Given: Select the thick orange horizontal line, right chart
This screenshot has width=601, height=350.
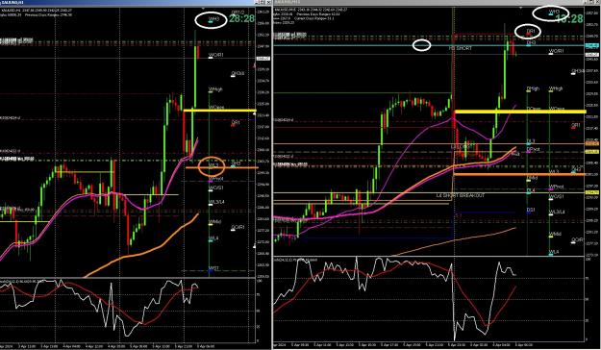Looking at the screenshot, I should coord(519,174).
